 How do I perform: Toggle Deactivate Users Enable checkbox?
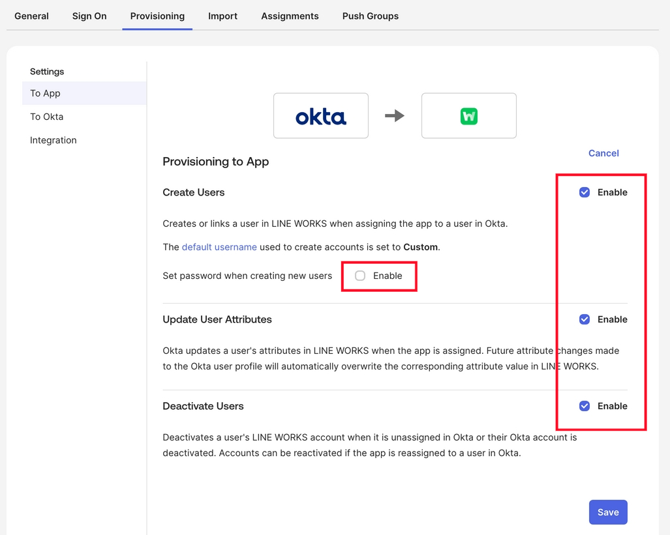[585, 406]
